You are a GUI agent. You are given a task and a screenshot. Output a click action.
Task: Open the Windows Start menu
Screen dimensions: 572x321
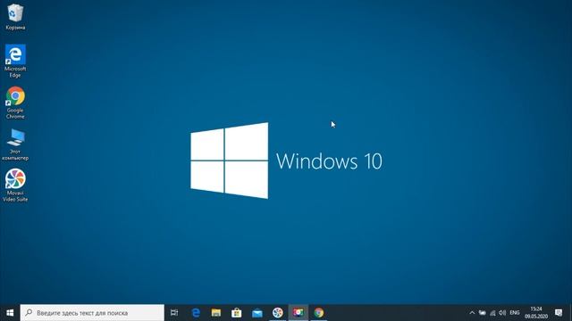(10, 313)
